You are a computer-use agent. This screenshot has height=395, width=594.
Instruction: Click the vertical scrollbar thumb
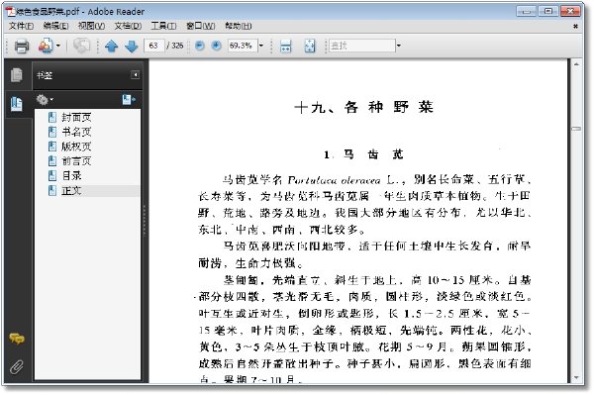576,129
